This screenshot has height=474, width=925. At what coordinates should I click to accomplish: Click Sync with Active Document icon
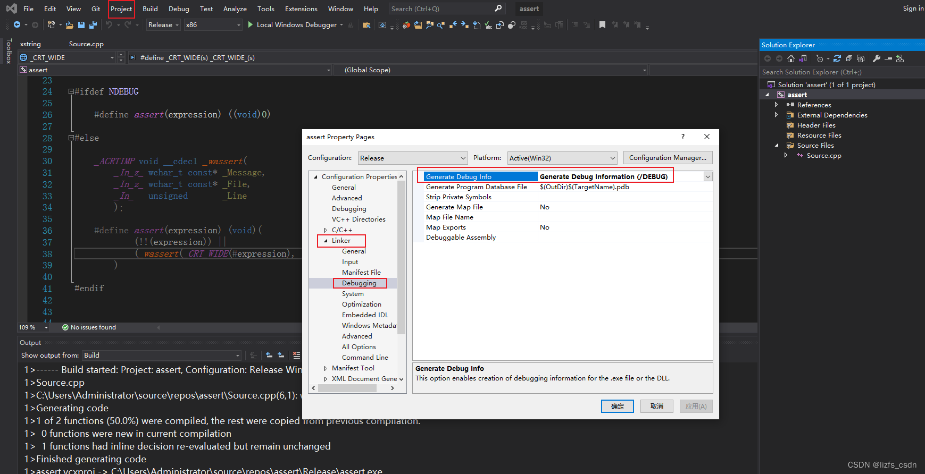[x=837, y=58]
